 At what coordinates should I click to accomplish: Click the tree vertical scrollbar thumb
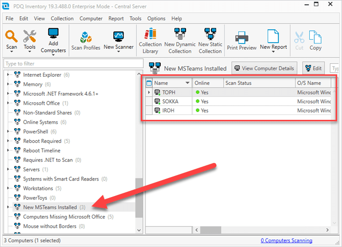tap(139, 198)
